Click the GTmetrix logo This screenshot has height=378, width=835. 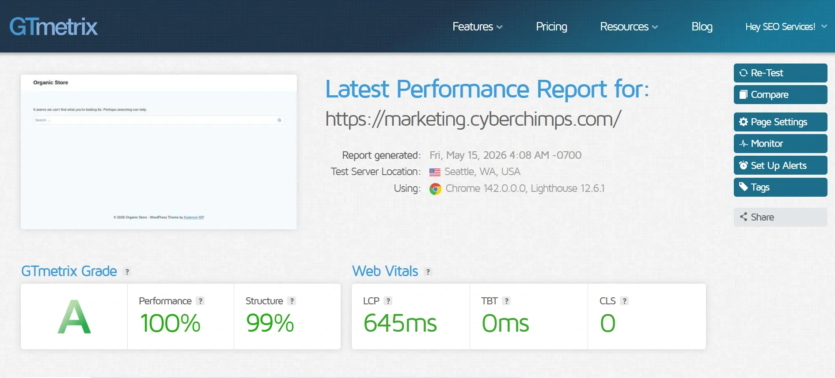53,26
